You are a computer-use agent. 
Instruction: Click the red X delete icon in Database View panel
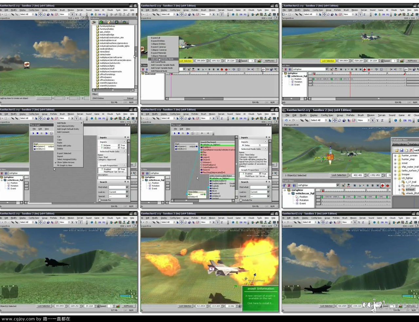tap(411, 150)
